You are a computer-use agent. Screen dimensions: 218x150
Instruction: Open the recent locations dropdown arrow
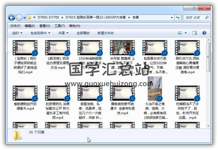(24, 18)
